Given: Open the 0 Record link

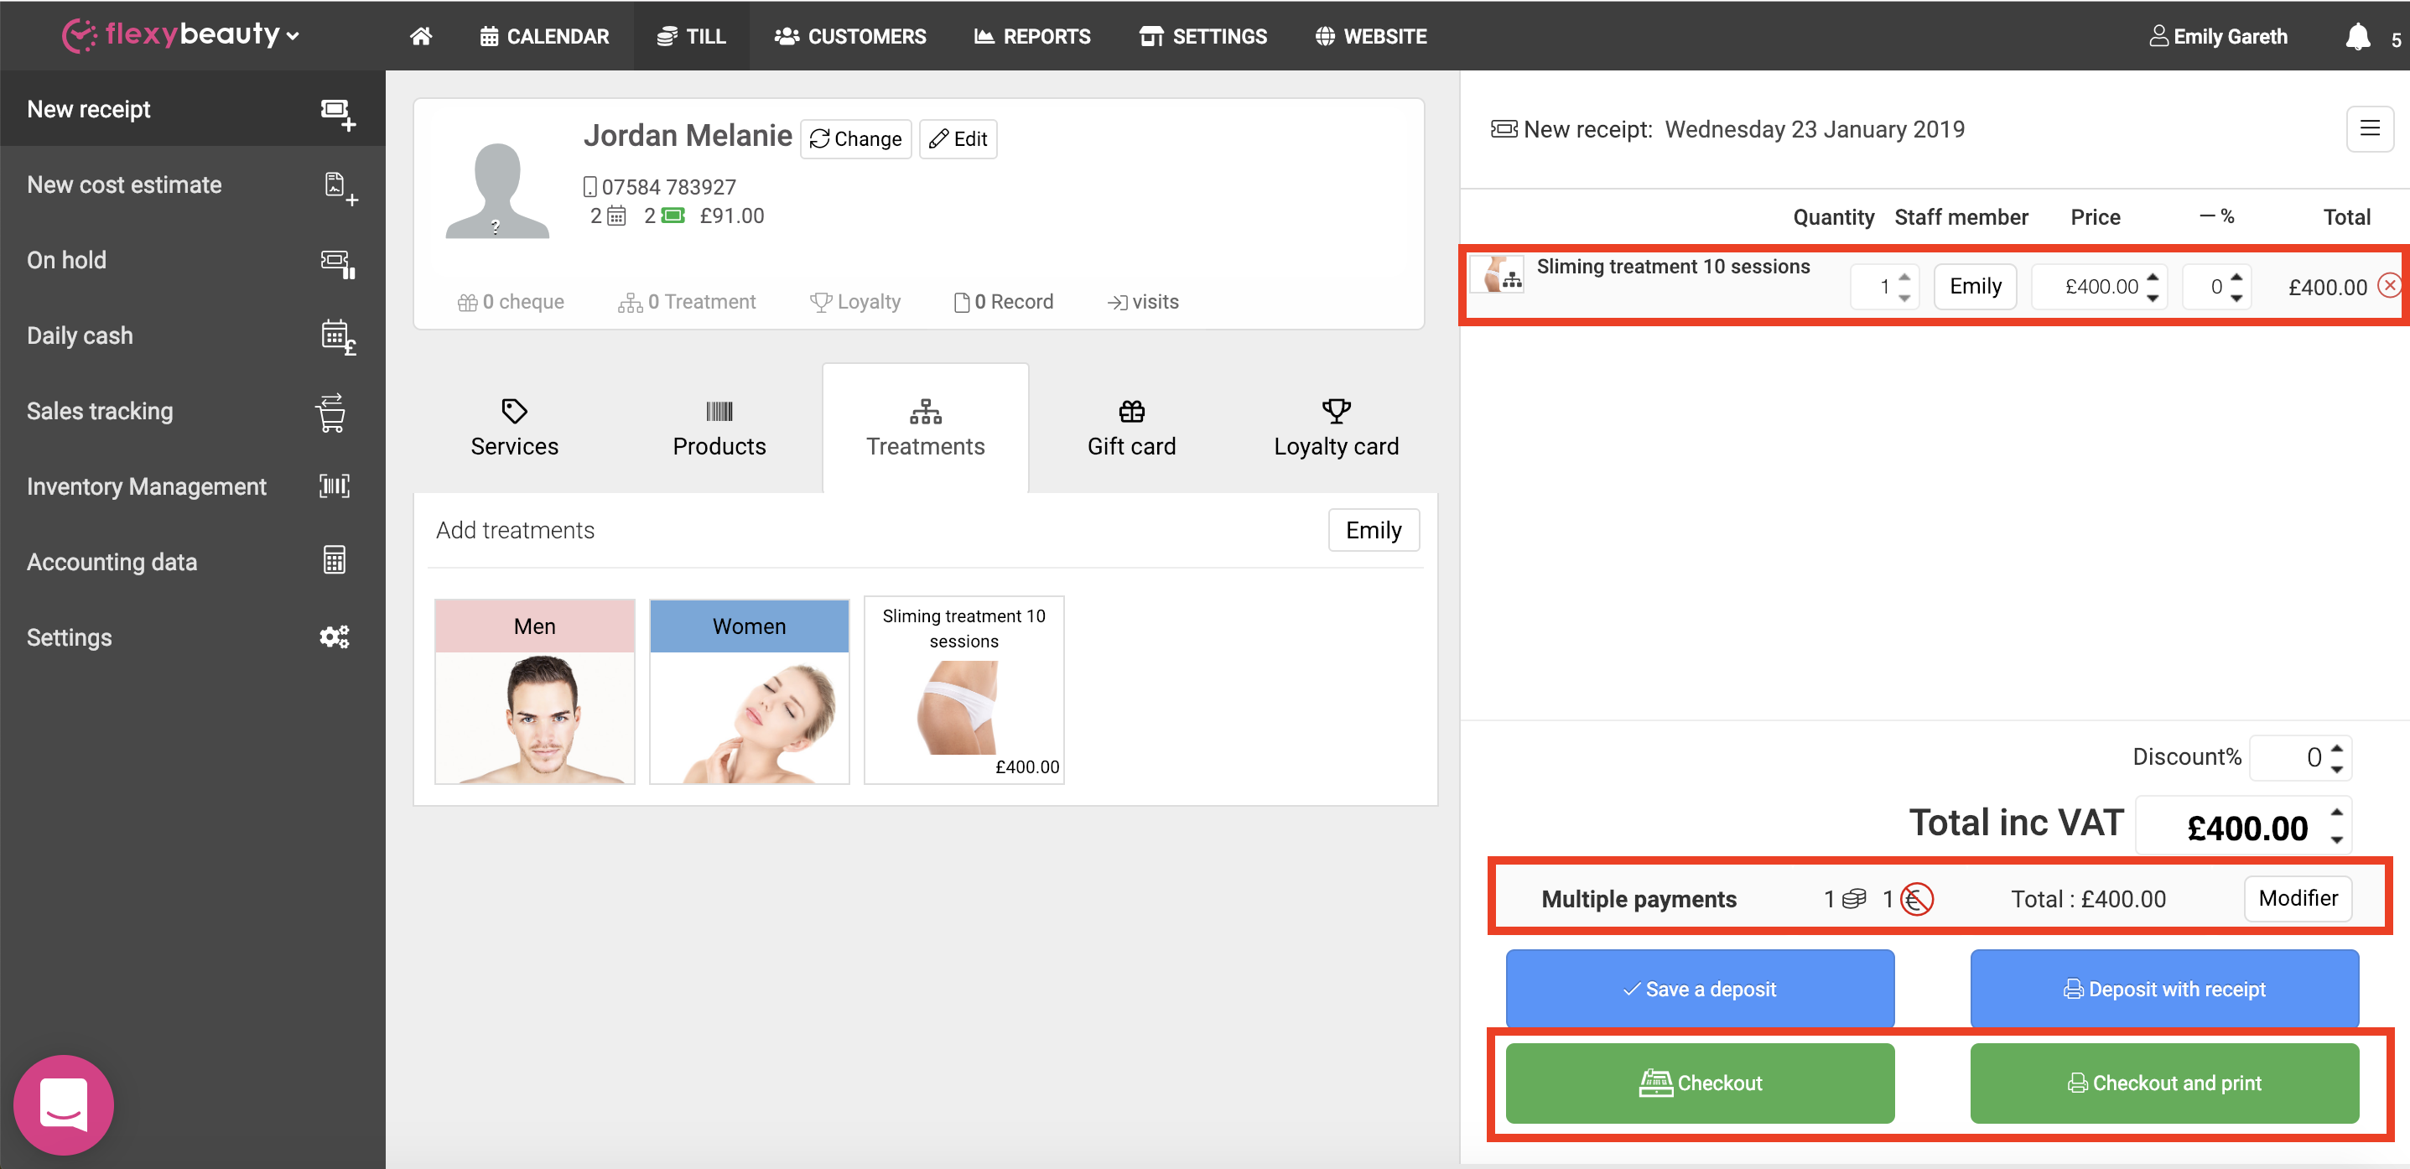Looking at the screenshot, I should pos(1003,301).
